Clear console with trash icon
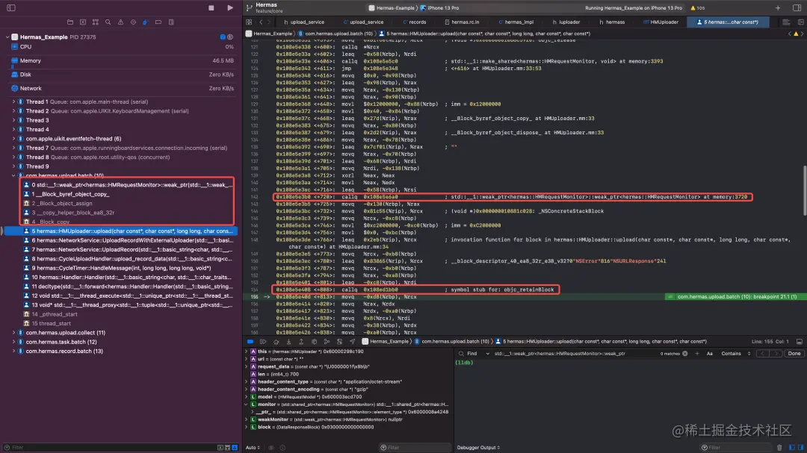The height and width of the screenshot is (453, 807). pyautogui.click(x=779, y=448)
